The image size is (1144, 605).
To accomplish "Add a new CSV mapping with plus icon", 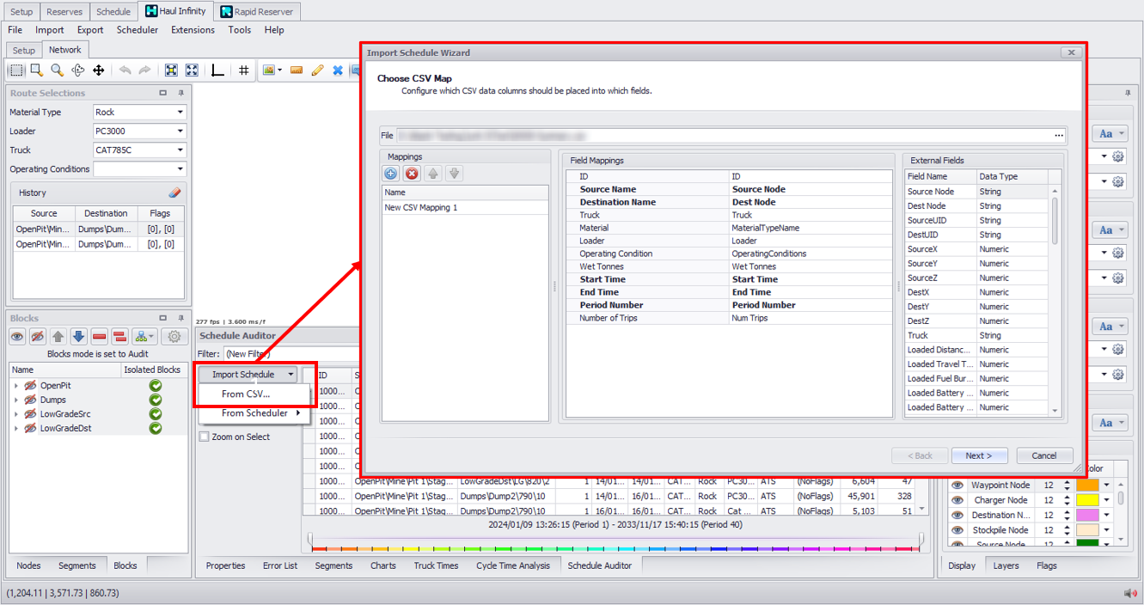I will [x=391, y=174].
